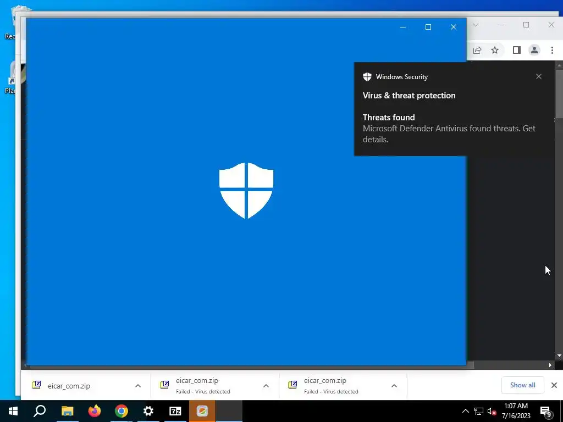Open File Explorer from the taskbar

[x=67, y=411]
